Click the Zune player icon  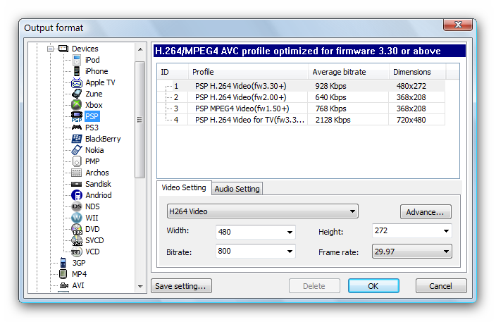(x=77, y=94)
